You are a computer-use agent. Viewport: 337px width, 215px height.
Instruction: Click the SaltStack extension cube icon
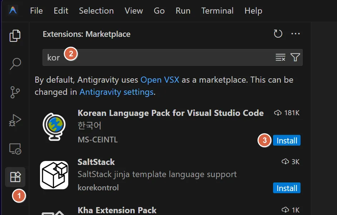pyautogui.click(x=54, y=175)
